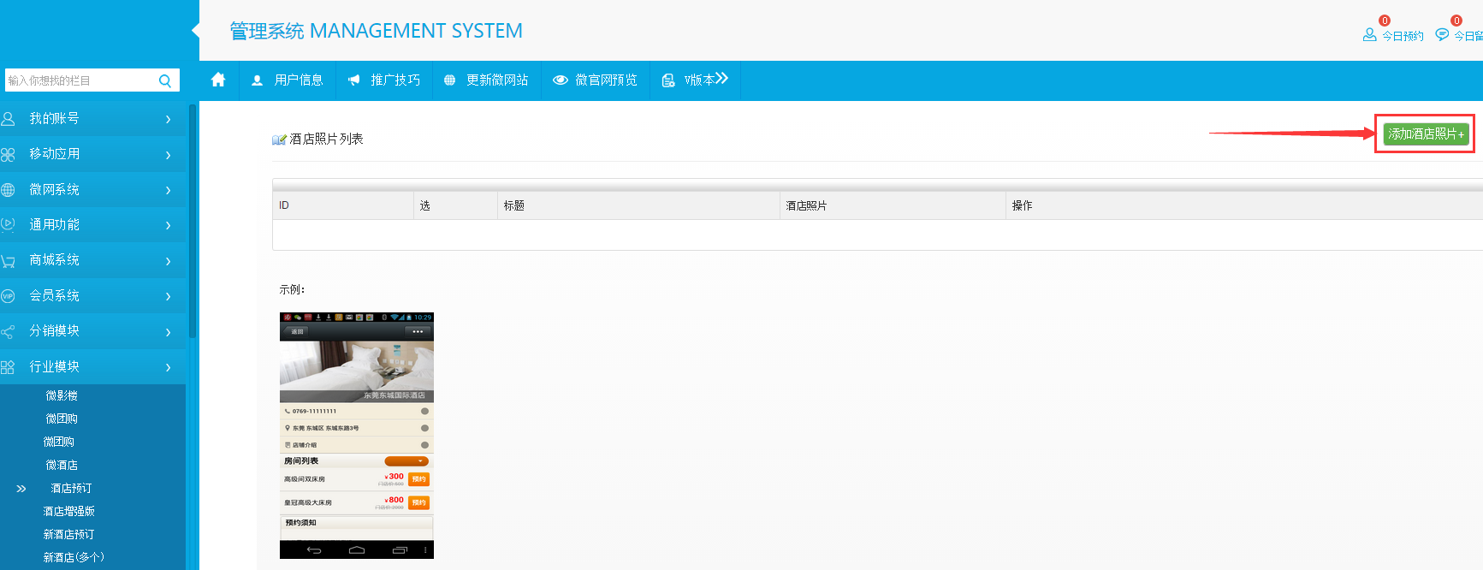The height and width of the screenshot is (570, 1483).
Task: Open the 推广技巧 menu item
Action: (x=384, y=80)
